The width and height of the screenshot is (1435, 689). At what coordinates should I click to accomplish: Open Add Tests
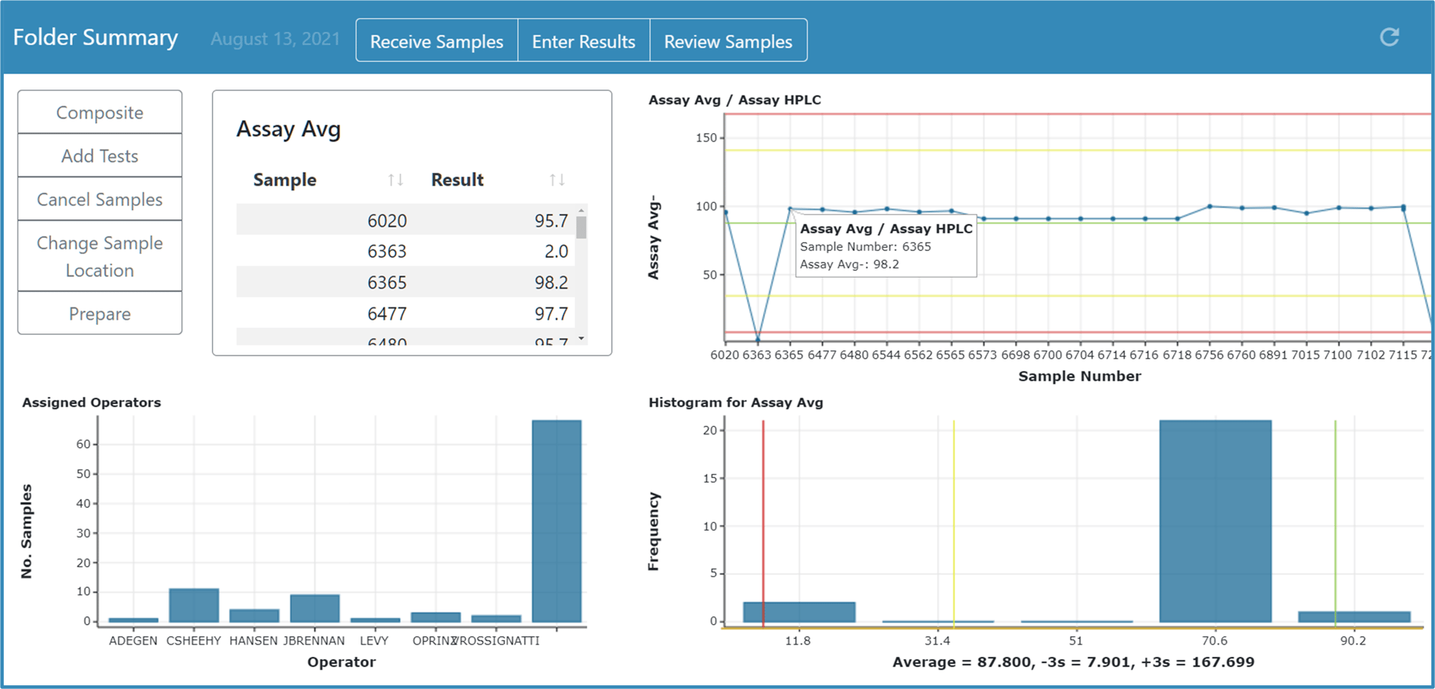coord(99,155)
